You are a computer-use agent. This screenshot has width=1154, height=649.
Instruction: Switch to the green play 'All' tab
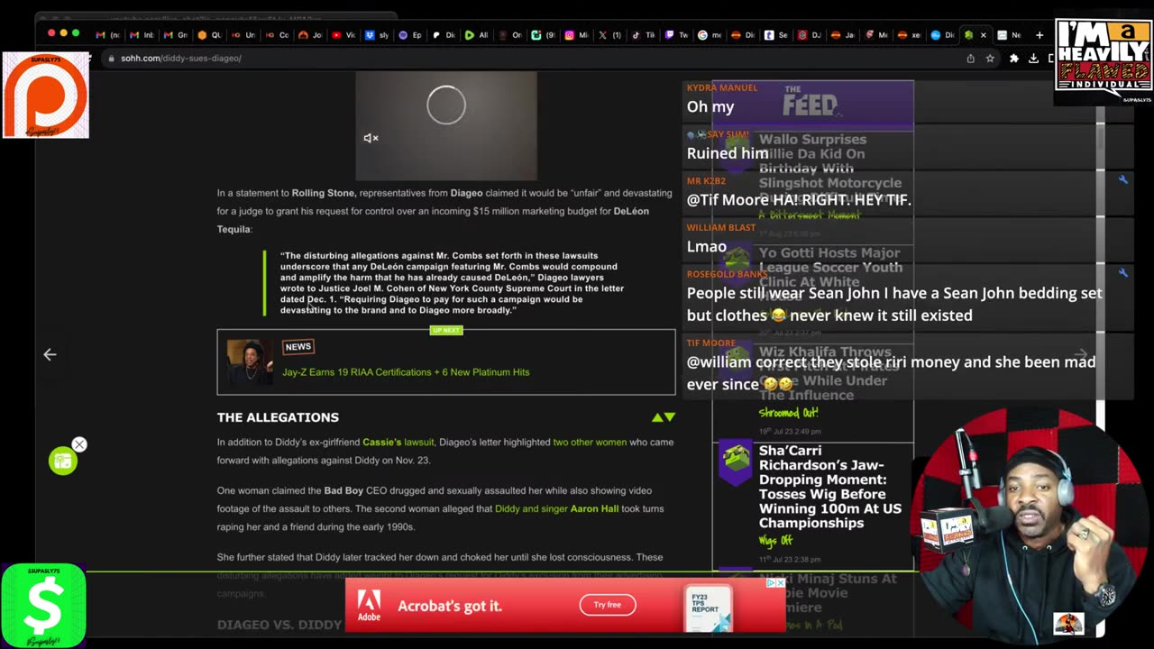pyautogui.click(x=477, y=35)
